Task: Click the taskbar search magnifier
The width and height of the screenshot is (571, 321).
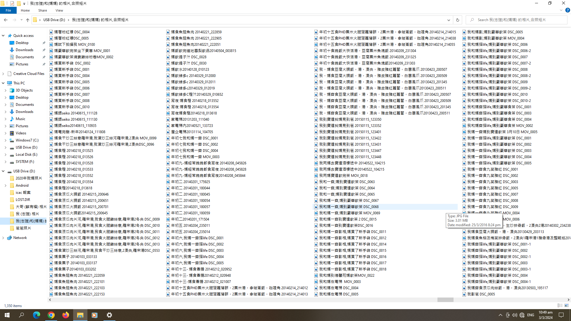Action: coord(21,315)
